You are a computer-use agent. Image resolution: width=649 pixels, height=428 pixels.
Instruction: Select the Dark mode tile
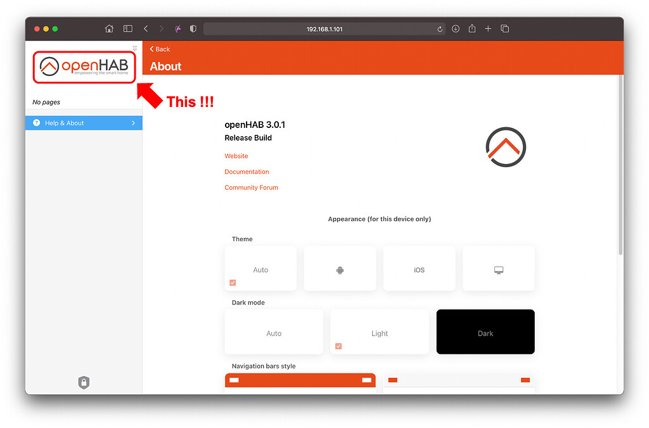tap(485, 332)
